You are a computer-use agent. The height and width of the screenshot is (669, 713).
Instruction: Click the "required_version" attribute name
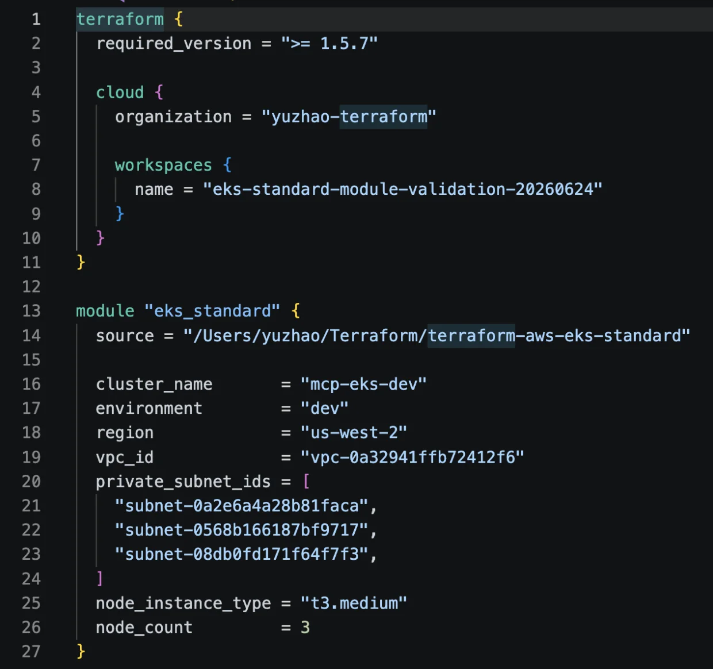pos(174,44)
